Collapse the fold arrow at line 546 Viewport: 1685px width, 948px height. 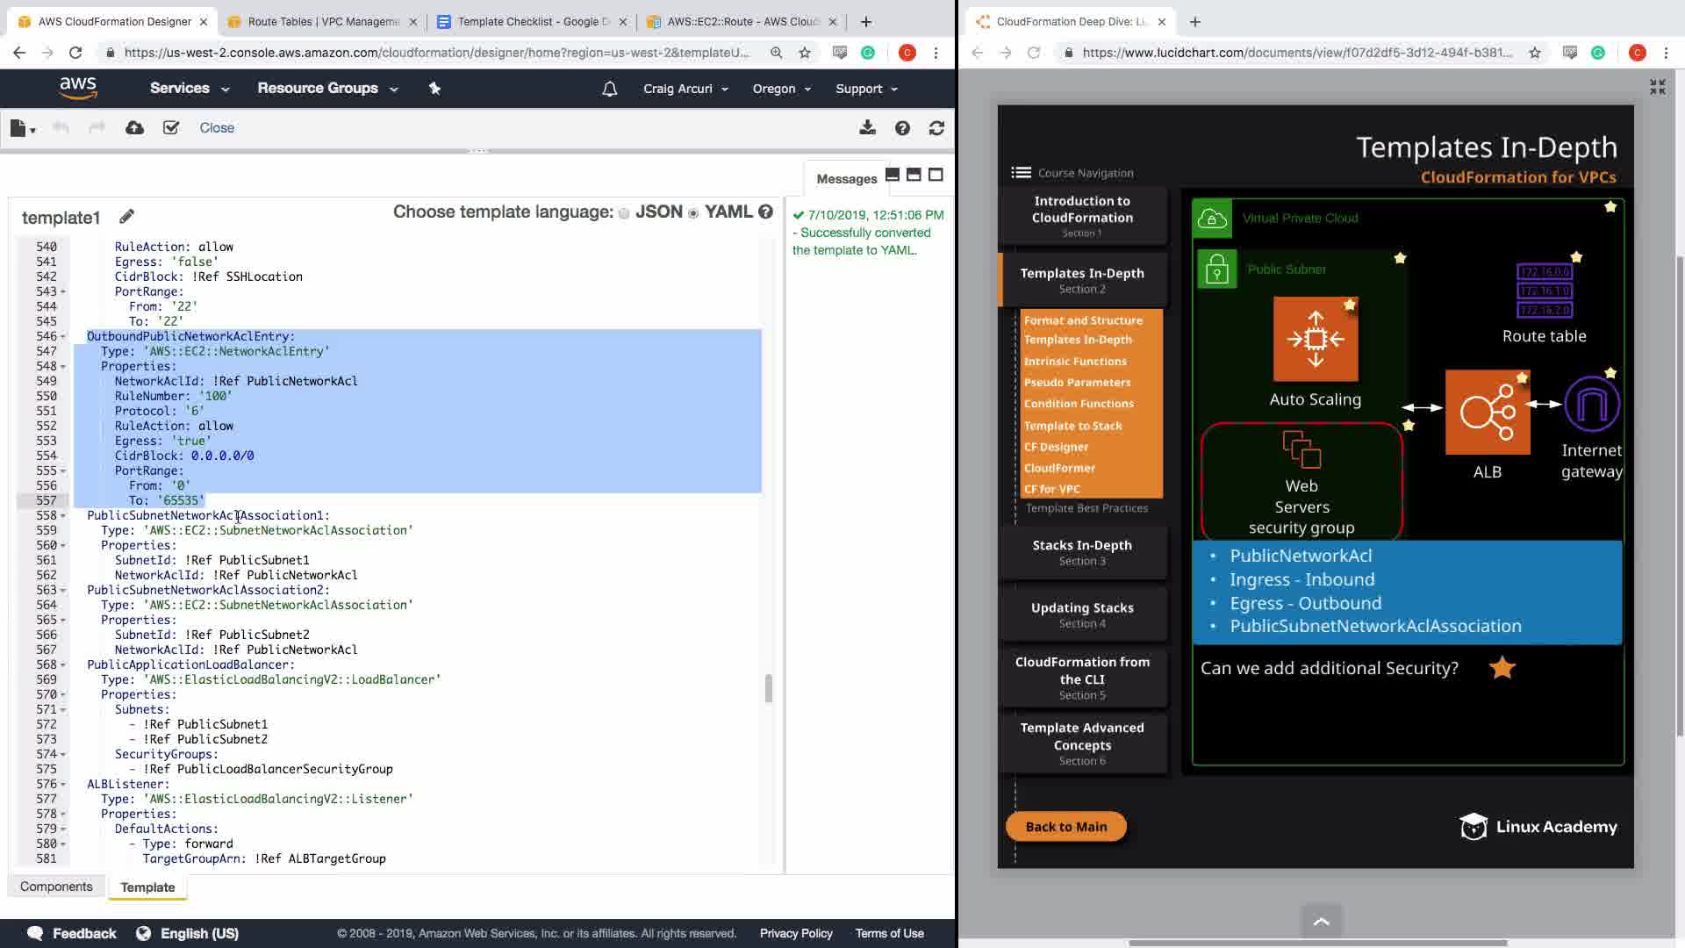click(63, 337)
